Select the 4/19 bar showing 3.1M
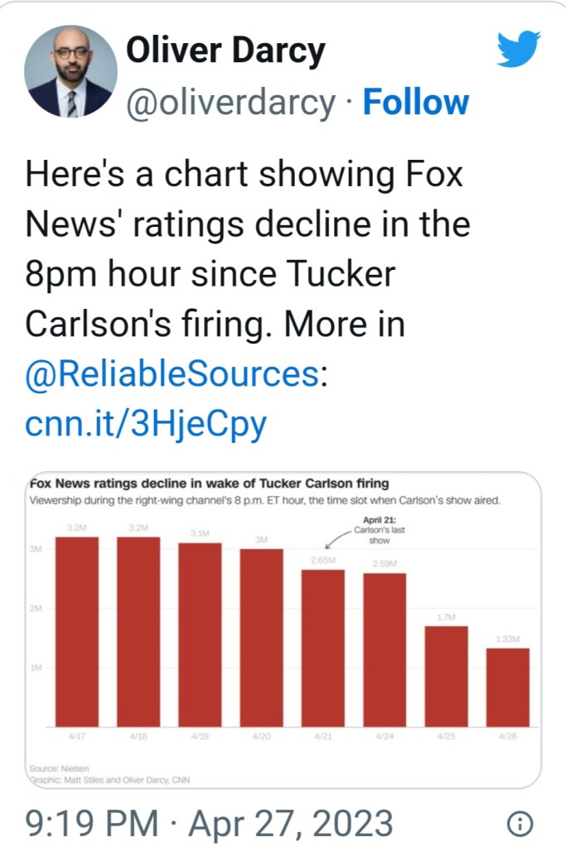Viewport: 566px width, 847px height. 200,634
